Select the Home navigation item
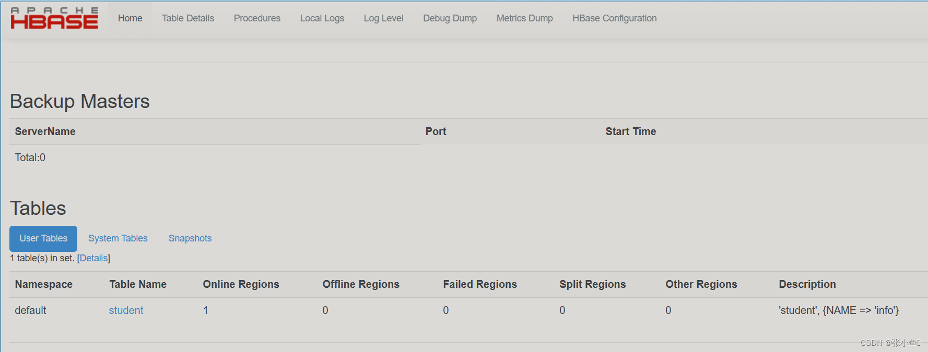This screenshot has height=352, width=928. (130, 18)
